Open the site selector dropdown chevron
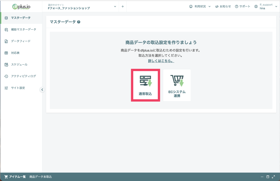280x181 pixels. pyautogui.click(x=115, y=7)
